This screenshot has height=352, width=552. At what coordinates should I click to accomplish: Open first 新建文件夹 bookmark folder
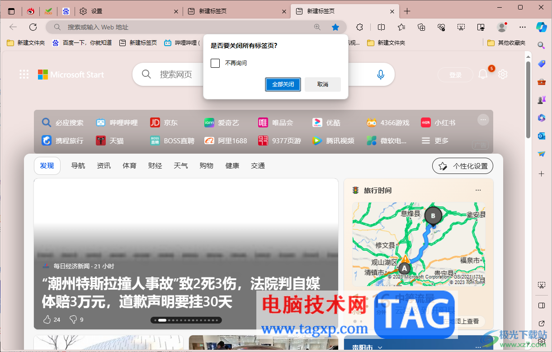click(26, 43)
